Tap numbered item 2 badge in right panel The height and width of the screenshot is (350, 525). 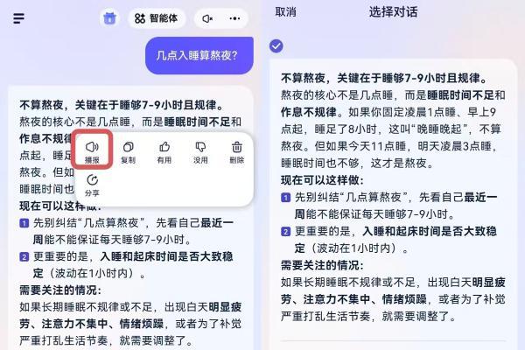click(x=285, y=231)
